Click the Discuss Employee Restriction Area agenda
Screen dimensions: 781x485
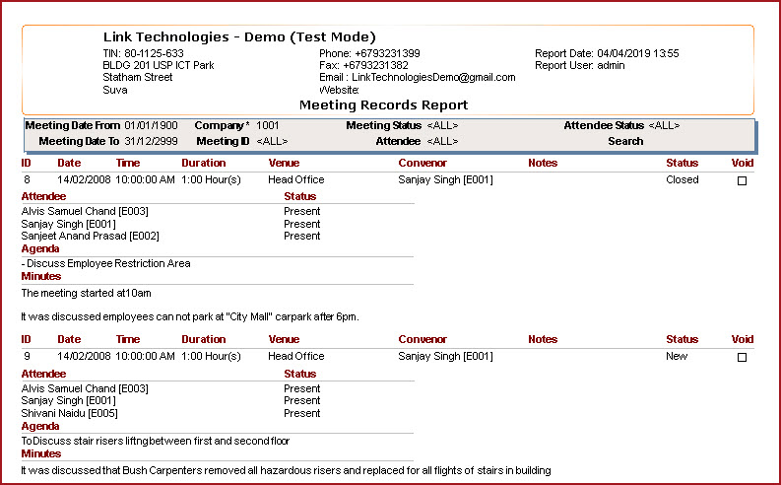pos(106,264)
